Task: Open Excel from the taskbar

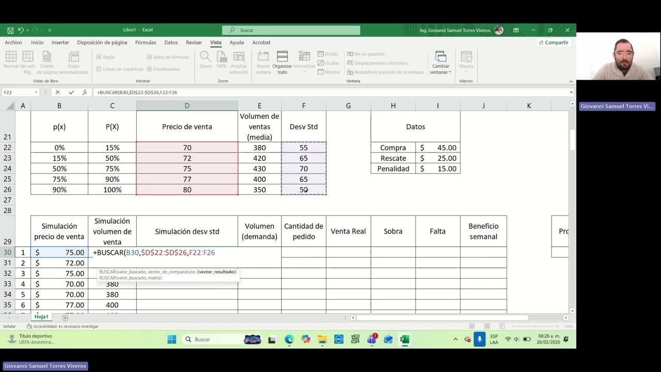Action: click(405, 339)
